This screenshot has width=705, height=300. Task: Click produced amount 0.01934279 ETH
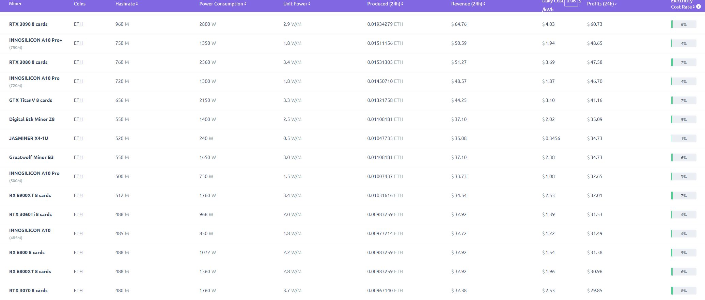pyautogui.click(x=385, y=24)
